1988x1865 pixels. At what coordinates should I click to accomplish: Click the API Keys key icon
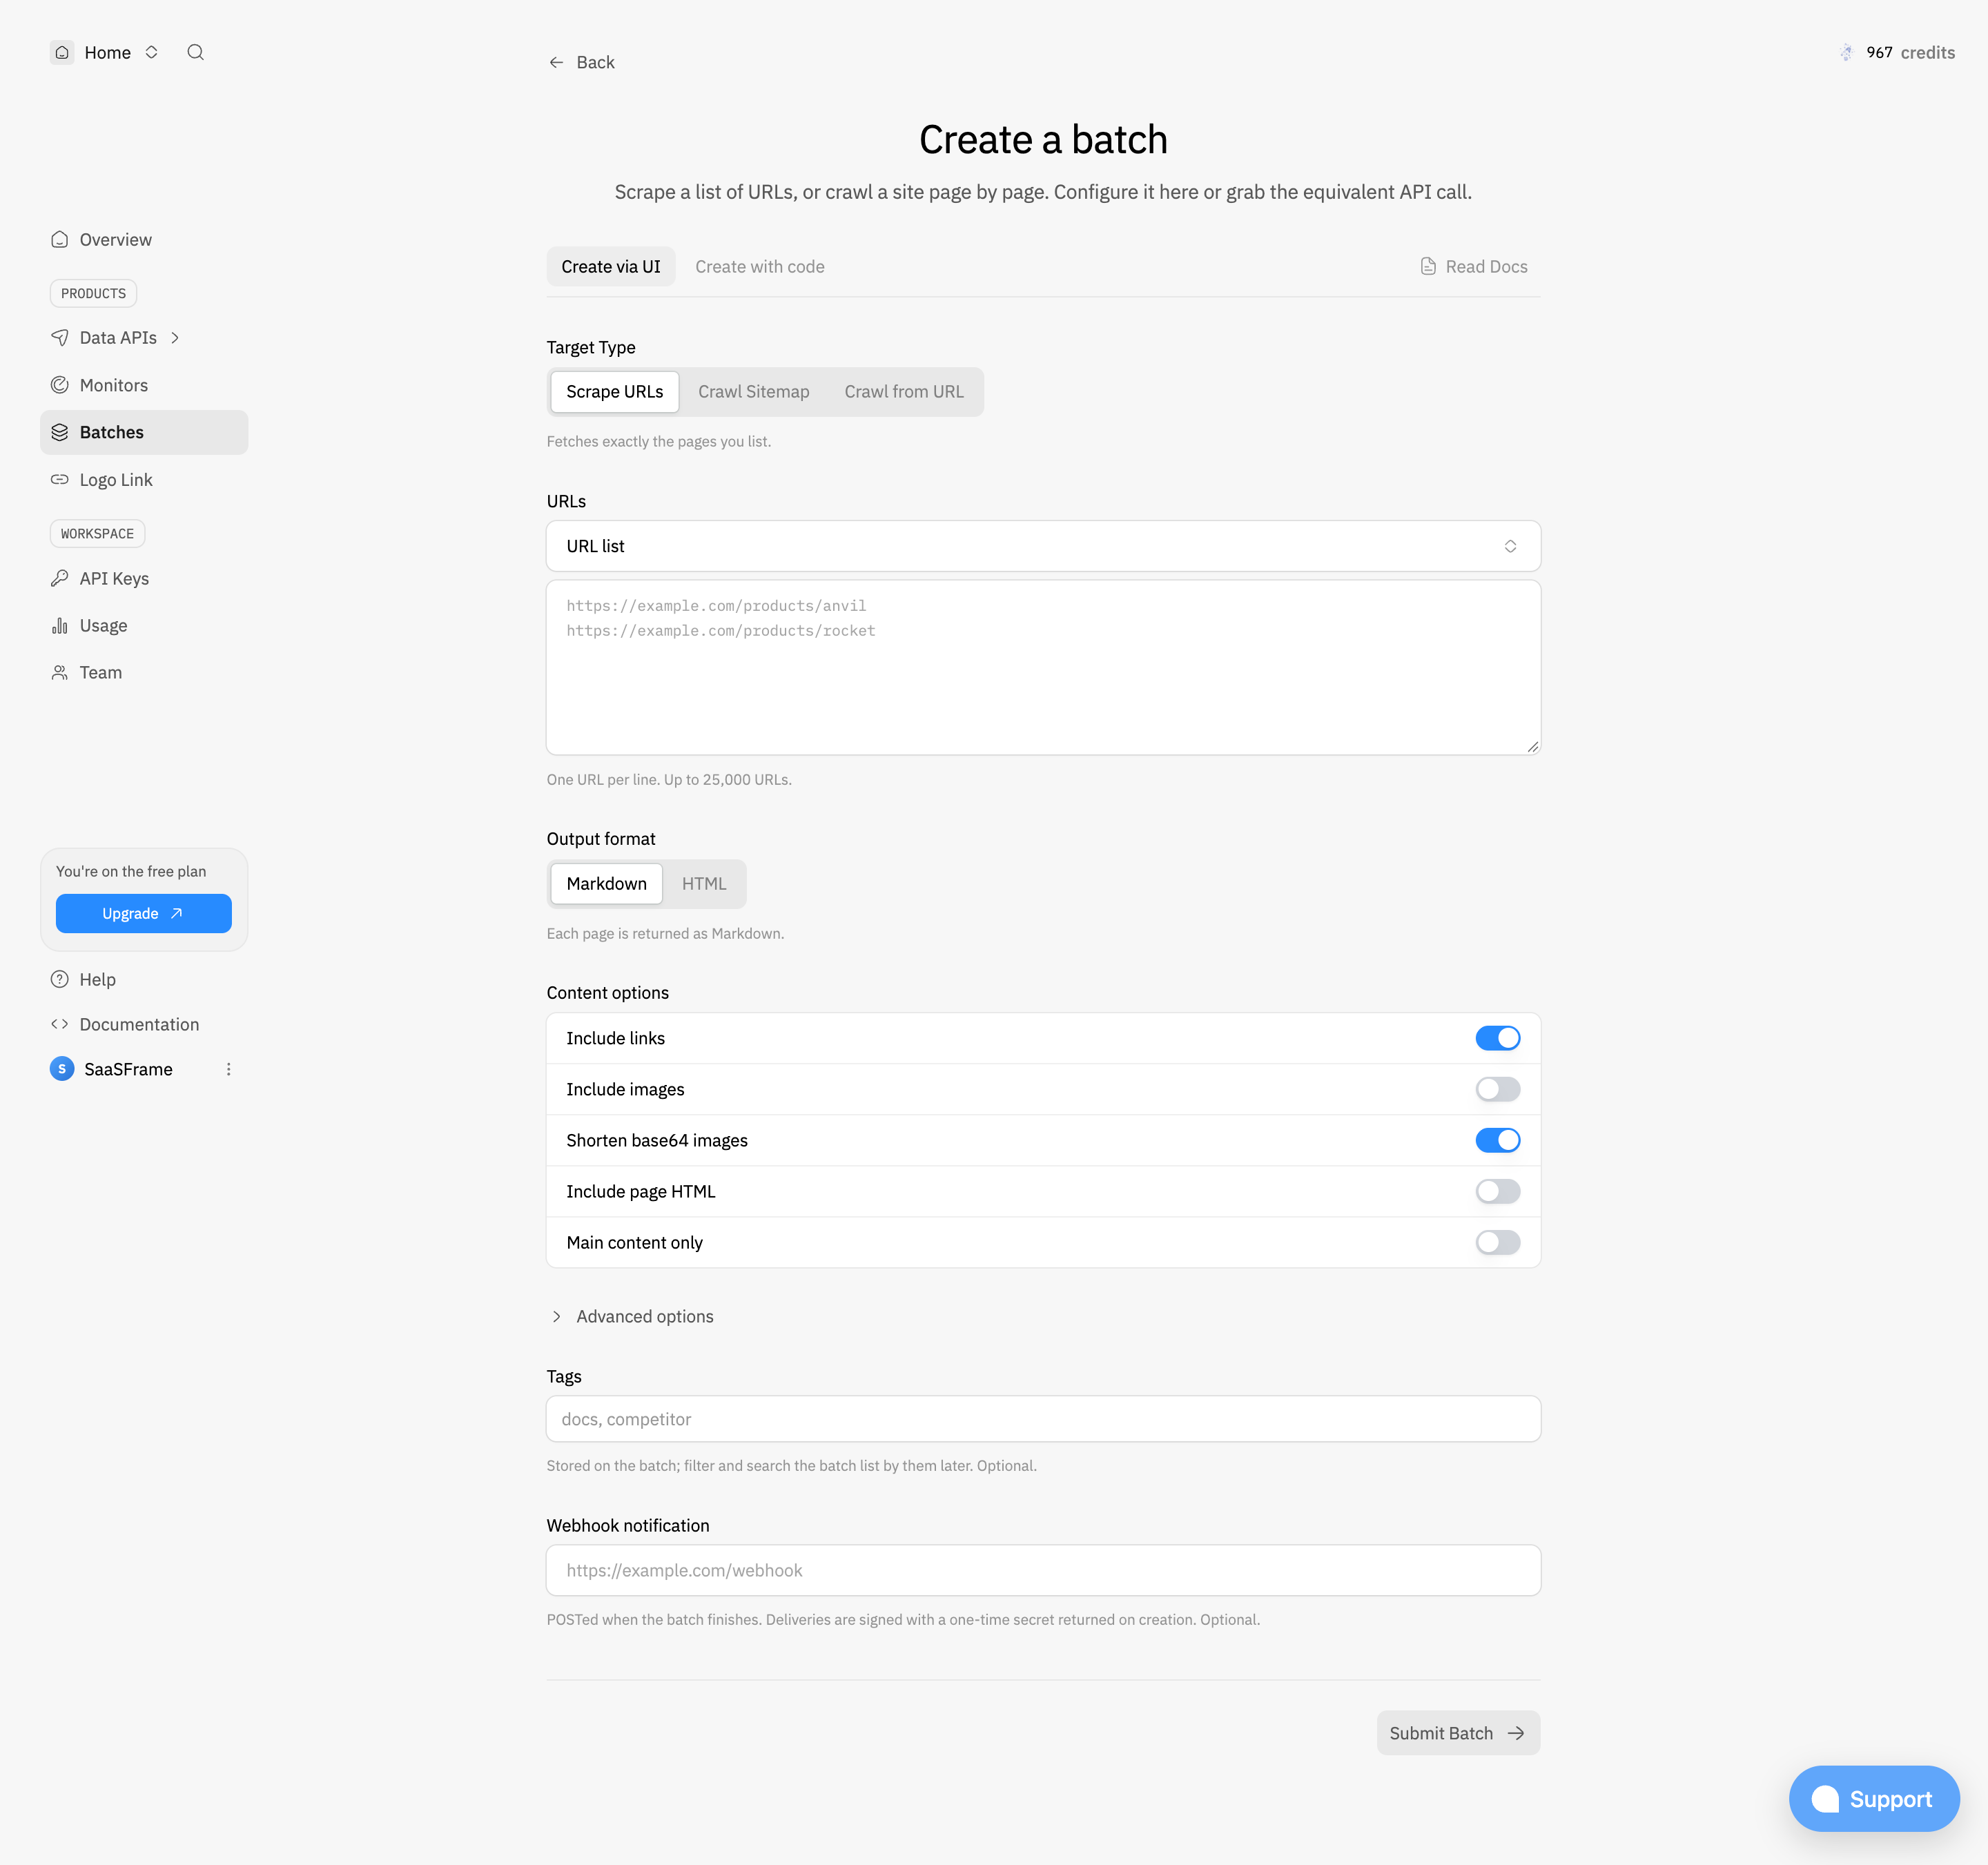(x=60, y=578)
